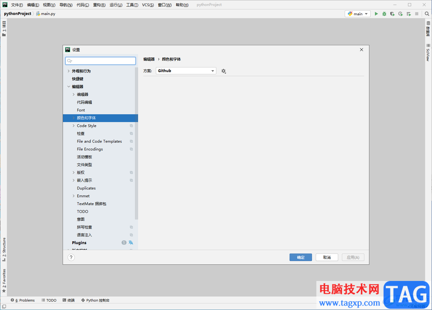Expand the 嵌入提示 node
432x310 pixels.
[x=74, y=180]
